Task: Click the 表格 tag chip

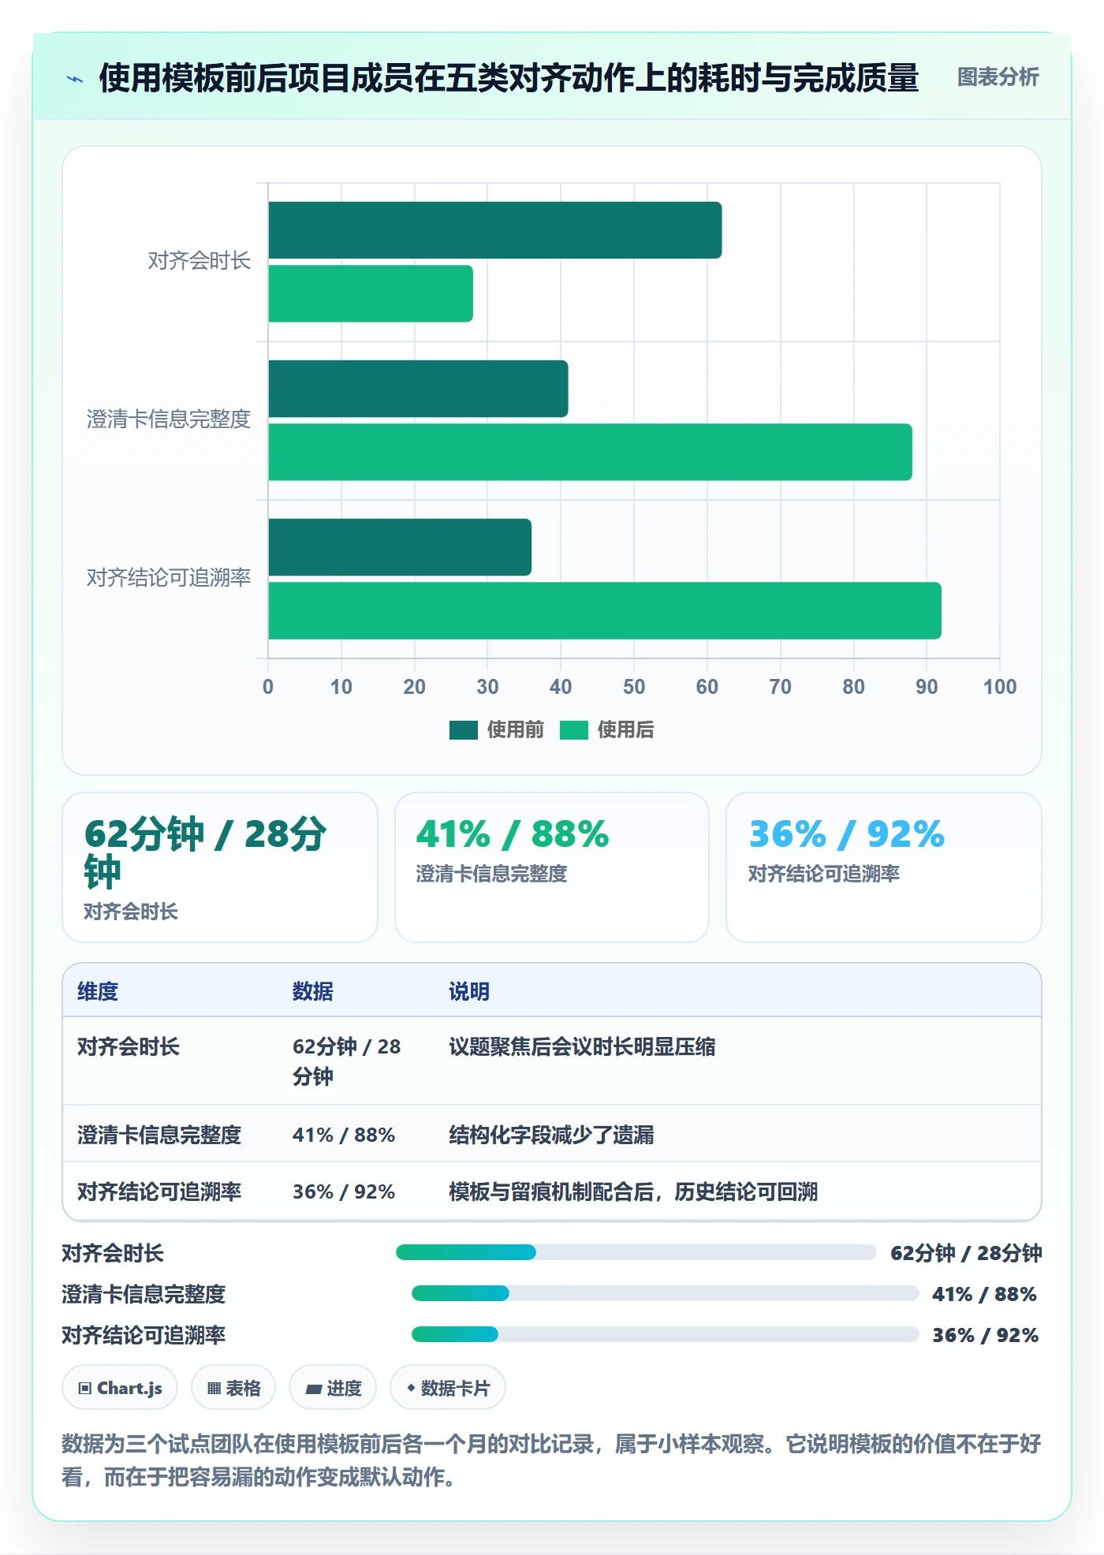Action: point(233,1388)
